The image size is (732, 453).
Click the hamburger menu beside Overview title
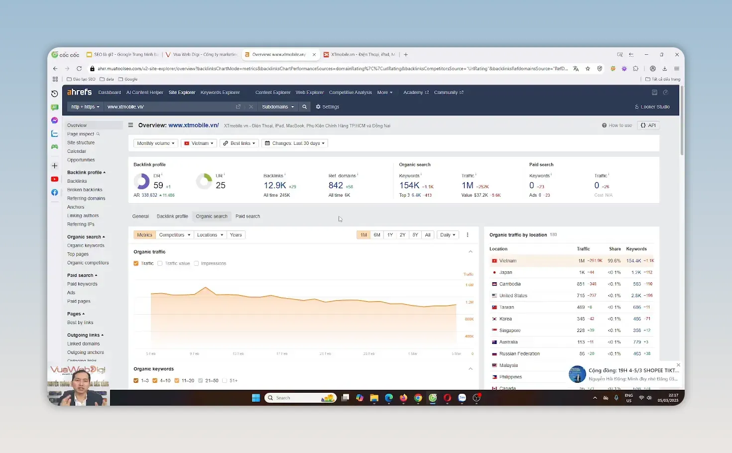(131, 125)
